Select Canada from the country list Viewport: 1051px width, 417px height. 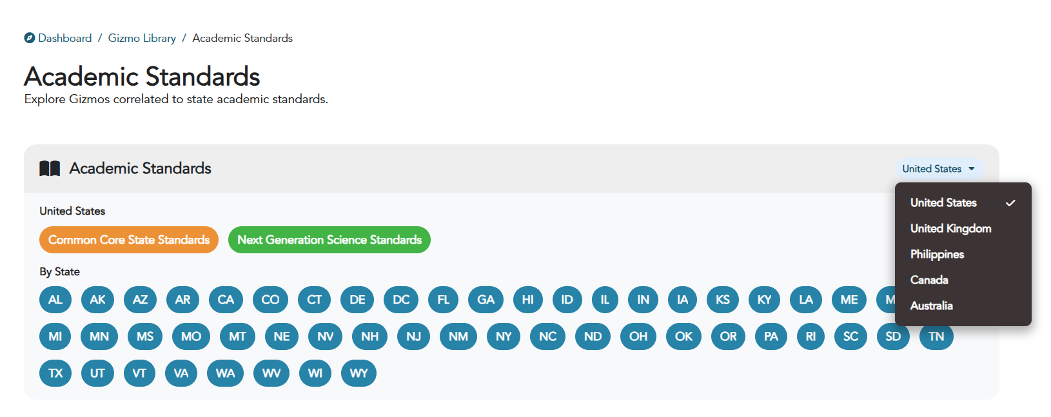click(929, 280)
